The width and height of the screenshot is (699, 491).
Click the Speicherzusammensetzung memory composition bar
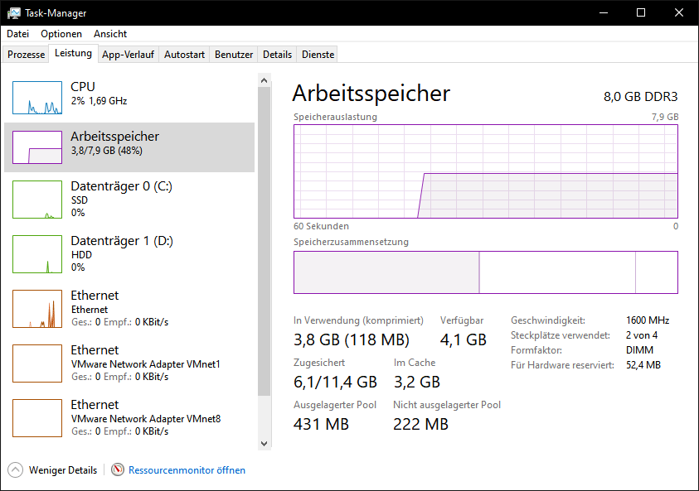pos(485,272)
